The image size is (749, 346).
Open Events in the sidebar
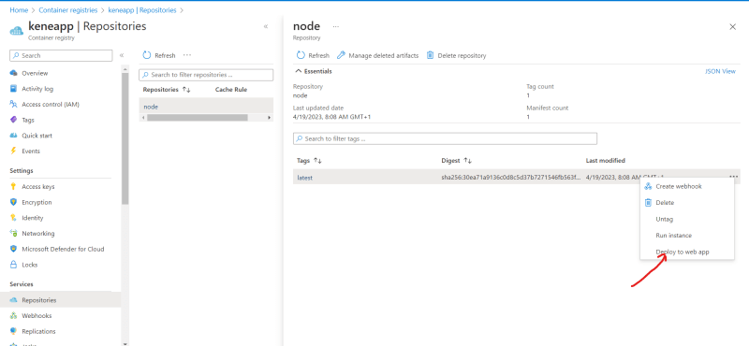[x=31, y=151]
